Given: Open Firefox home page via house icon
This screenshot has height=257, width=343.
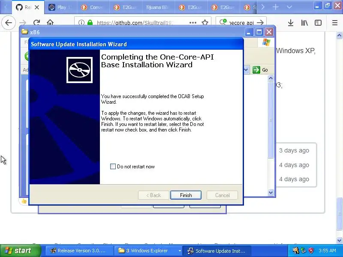Looking at the screenshot, I should (50, 23).
